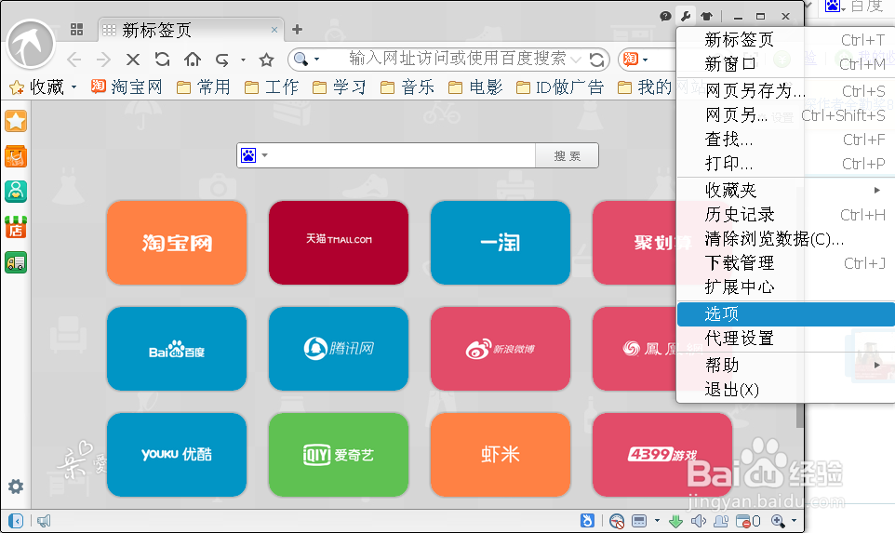Choose 清除浏览数据(C)... menu entry

coord(785,238)
